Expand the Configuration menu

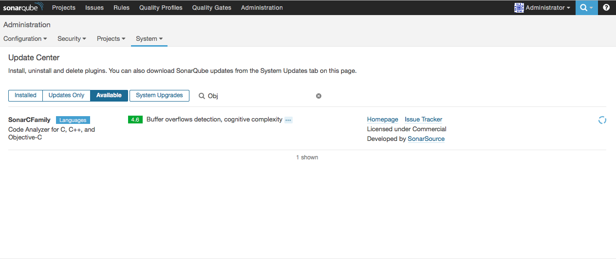pos(25,39)
